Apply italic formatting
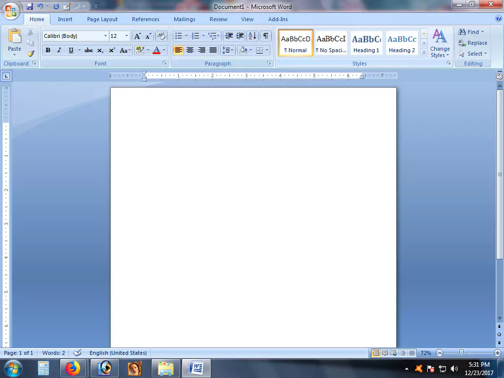 click(59, 50)
